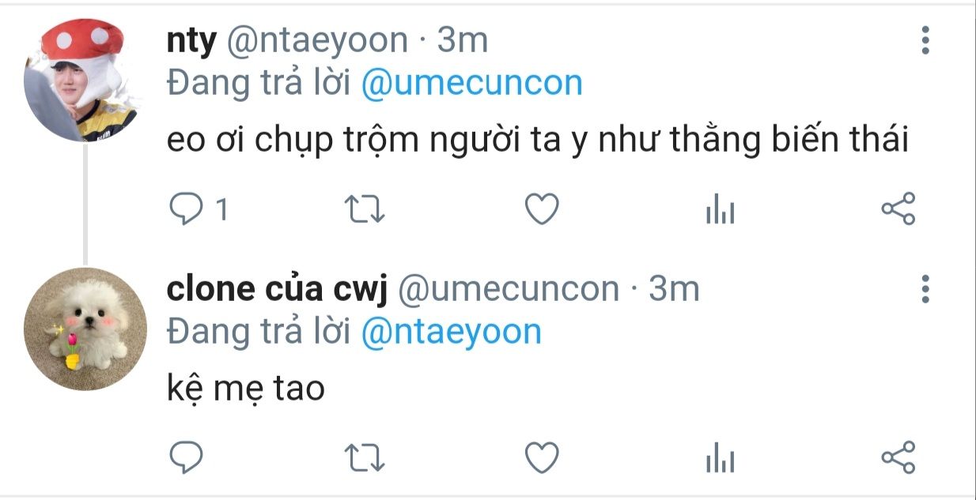Viewport: 976px width, 500px height.
Task: View analytics of 'kệ mẹ tao' tweet
Action: point(720,458)
